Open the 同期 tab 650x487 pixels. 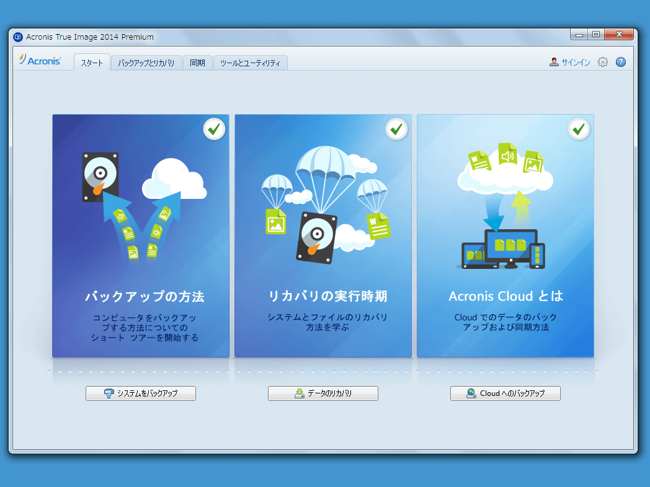197,63
